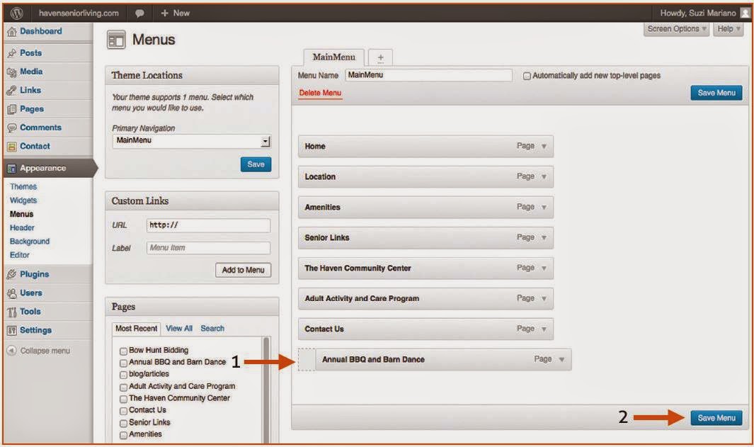Open Screen Options dropdown
This screenshot has width=754, height=447.
tap(677, 29)
